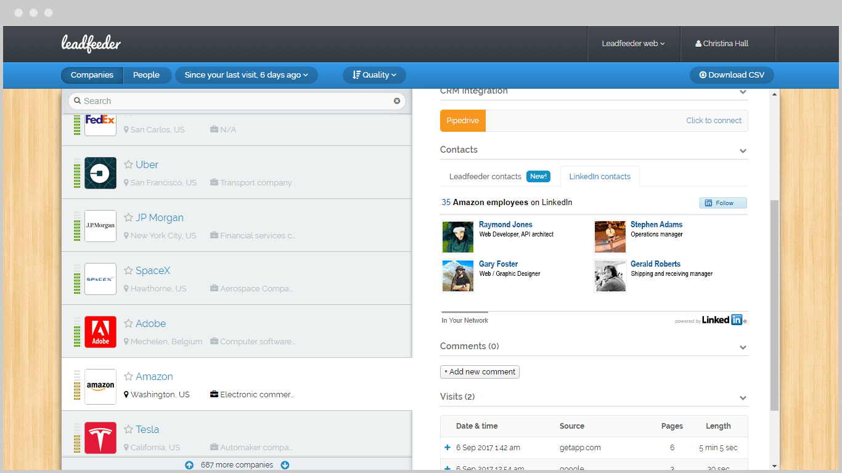Star the Adobe company
The height and width of the screenshot is (473, 842).
click(x=128, y=323)
